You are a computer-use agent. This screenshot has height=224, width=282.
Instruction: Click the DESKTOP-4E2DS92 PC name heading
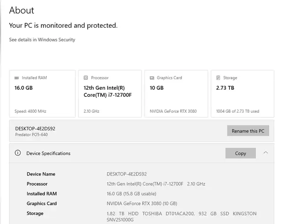coord(35,129)
